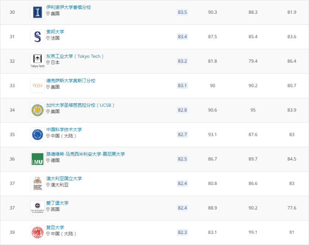Click value 84.5 in LMU row
The width and height of the screenshot is (309, 245).
click(292, 159)
